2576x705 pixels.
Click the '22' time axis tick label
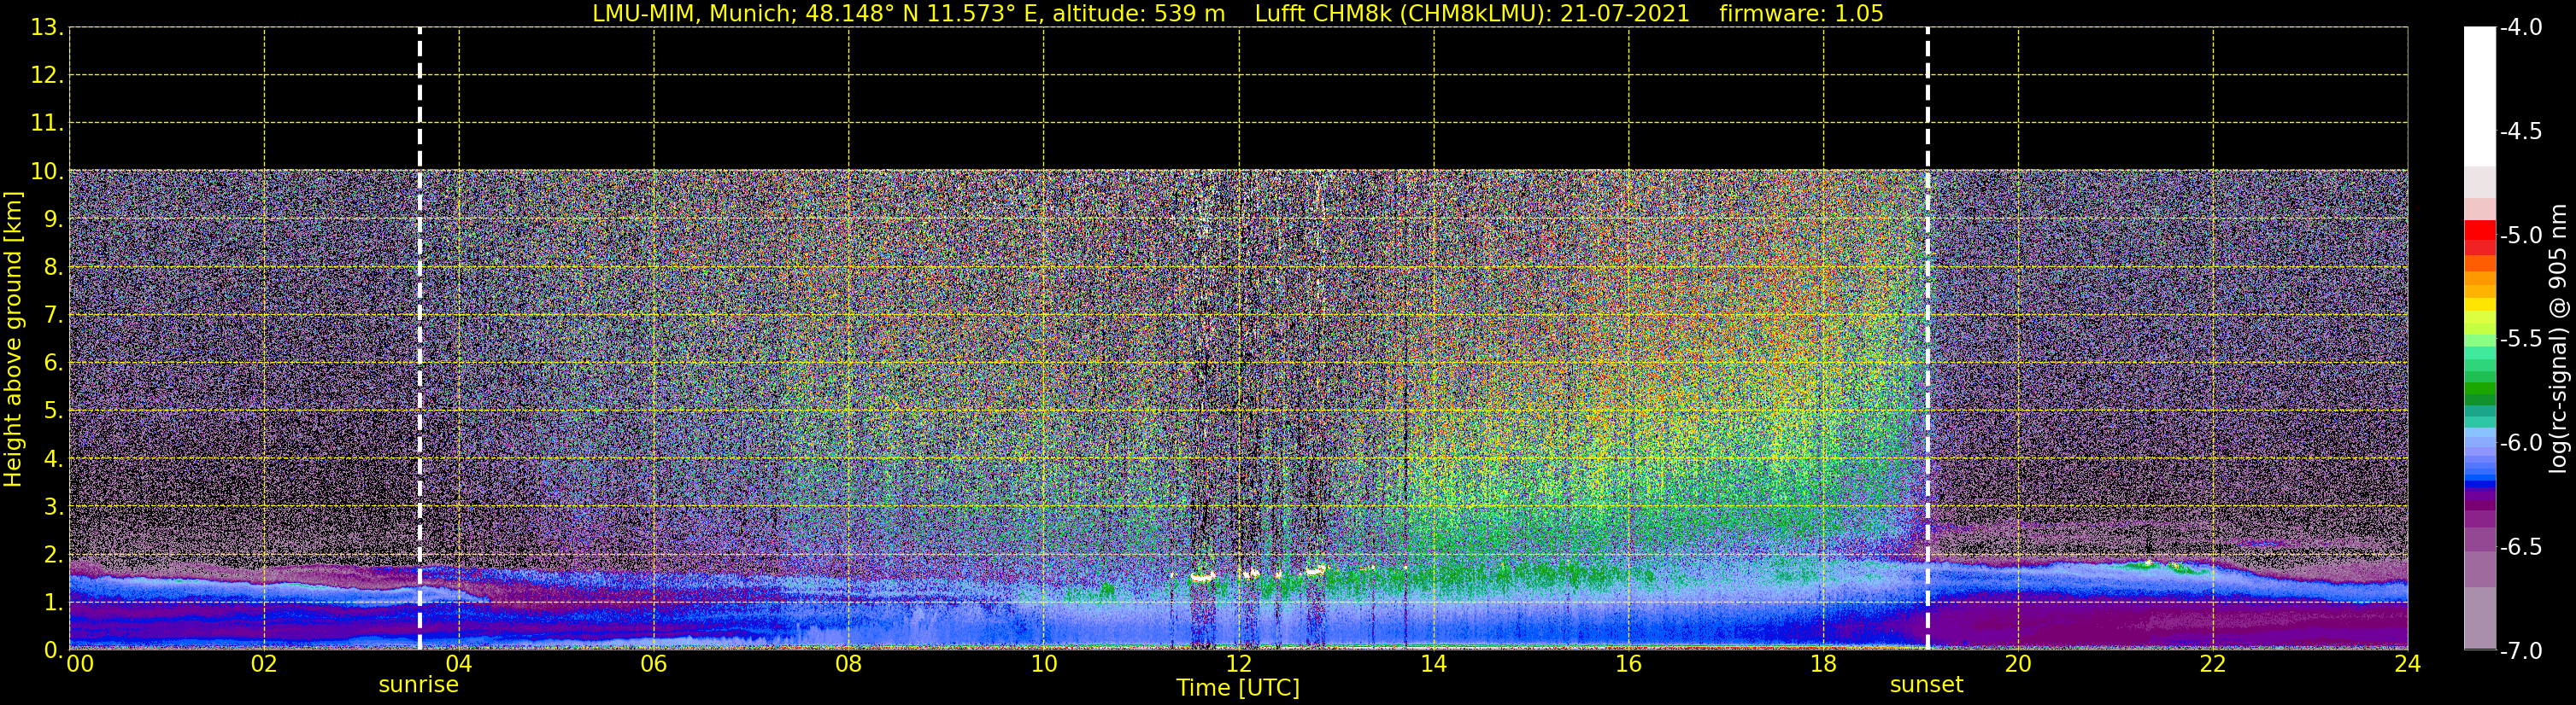[2213, 664]
